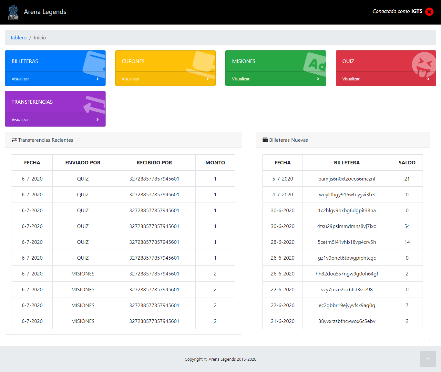
Task: Select wallet bamljs6n0xtzoeos6mcznf row
Action: pos(347,179)
